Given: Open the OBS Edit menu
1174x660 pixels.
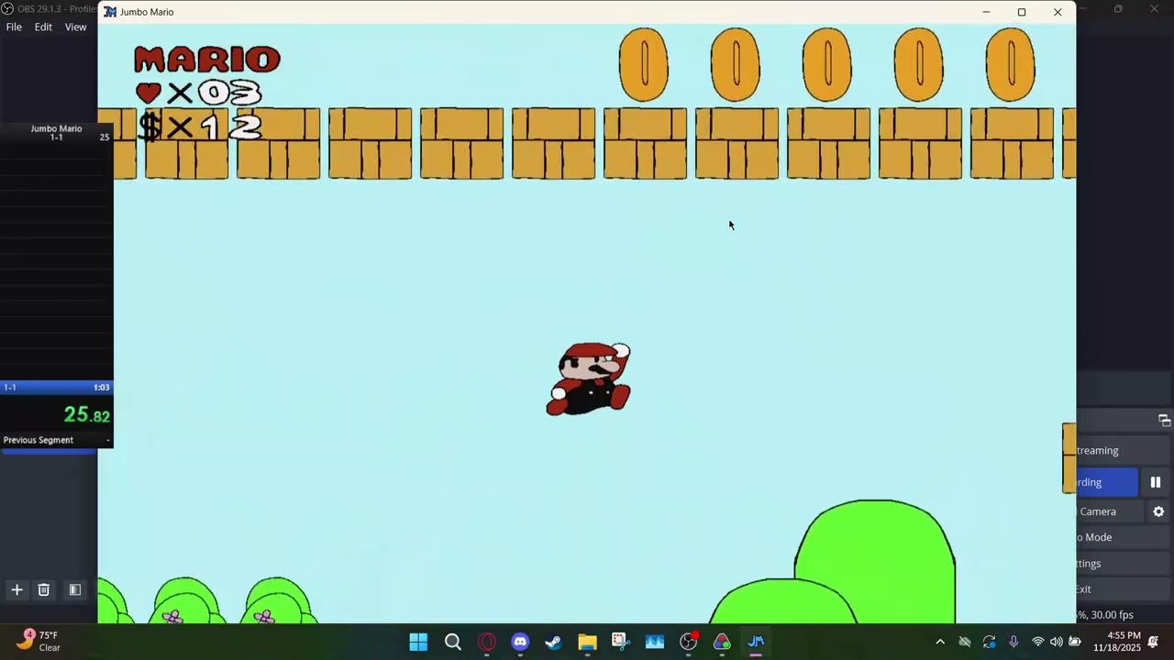Looking at the screenshot, I should click(43, 27).
